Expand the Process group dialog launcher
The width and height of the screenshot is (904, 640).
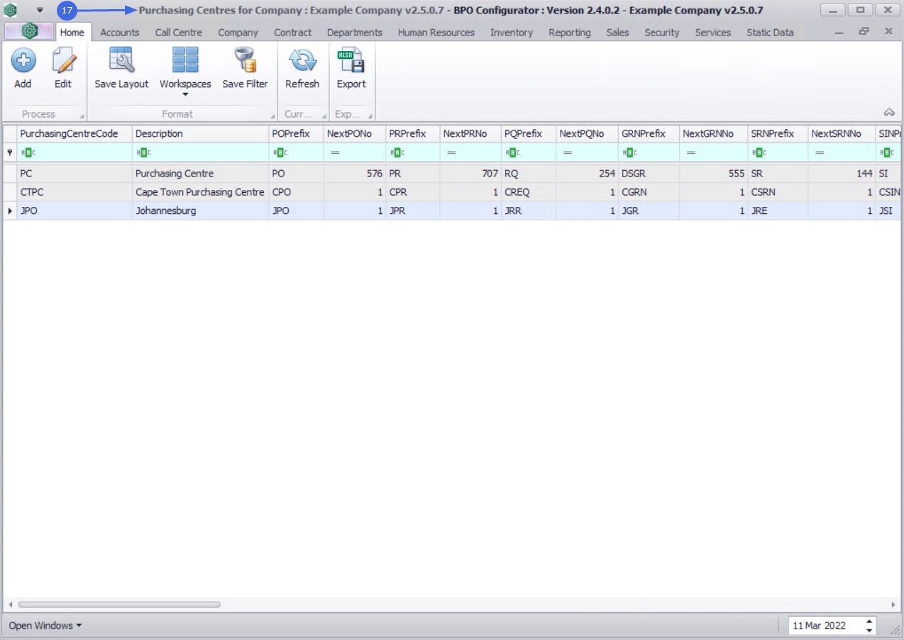[82, 116]
